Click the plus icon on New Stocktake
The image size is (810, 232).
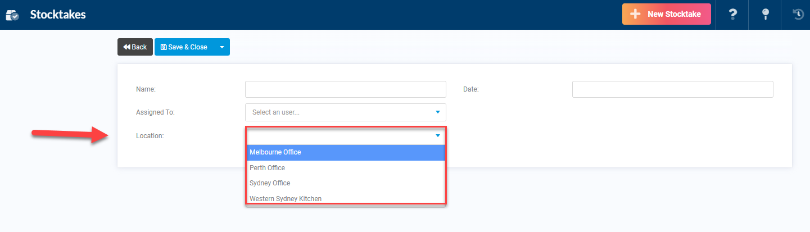tap(635, 15)
